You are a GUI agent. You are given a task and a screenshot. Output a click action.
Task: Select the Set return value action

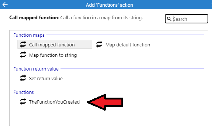point(41,78)
